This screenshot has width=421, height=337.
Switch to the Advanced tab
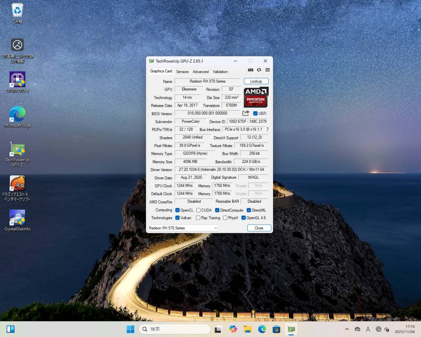click(201, 72)
